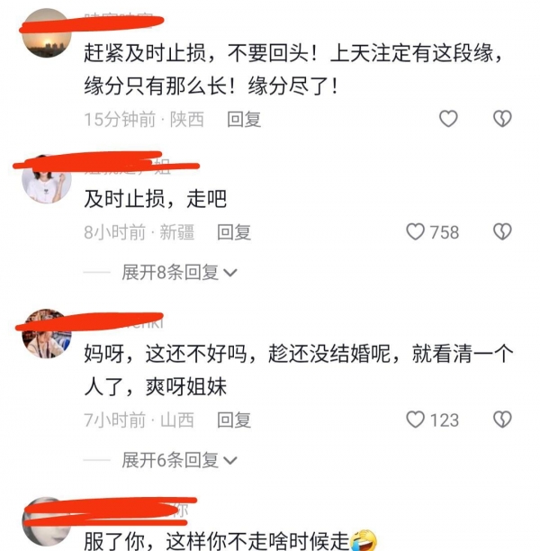Open sunset avatar of first commenter

pos(47,33)
